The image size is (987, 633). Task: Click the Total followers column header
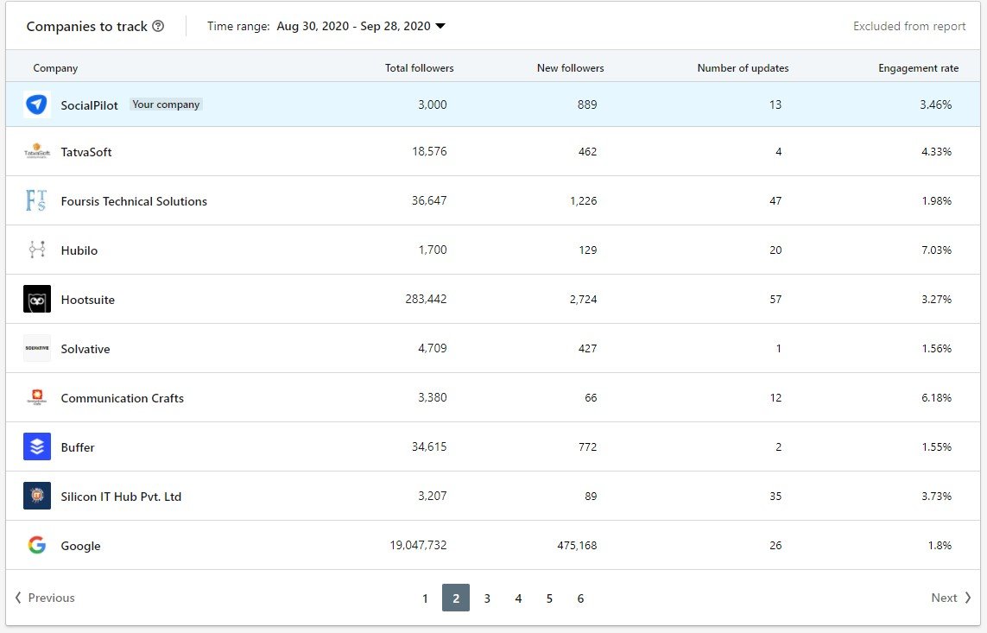click(419, 68)
